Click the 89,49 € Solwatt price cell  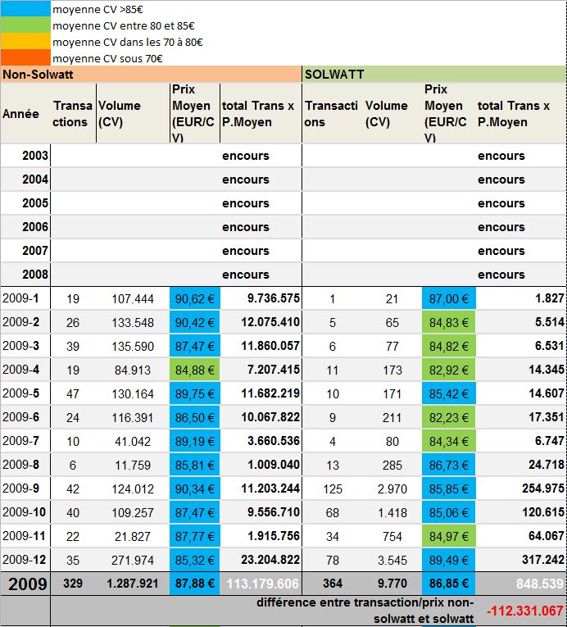[x=447, y=560]
